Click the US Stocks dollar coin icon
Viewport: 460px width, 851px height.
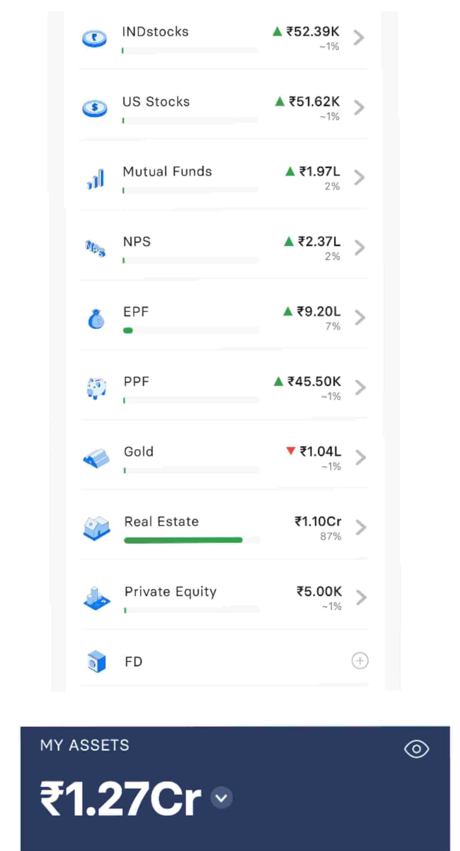pyautogui.click(x=94, y=108)
